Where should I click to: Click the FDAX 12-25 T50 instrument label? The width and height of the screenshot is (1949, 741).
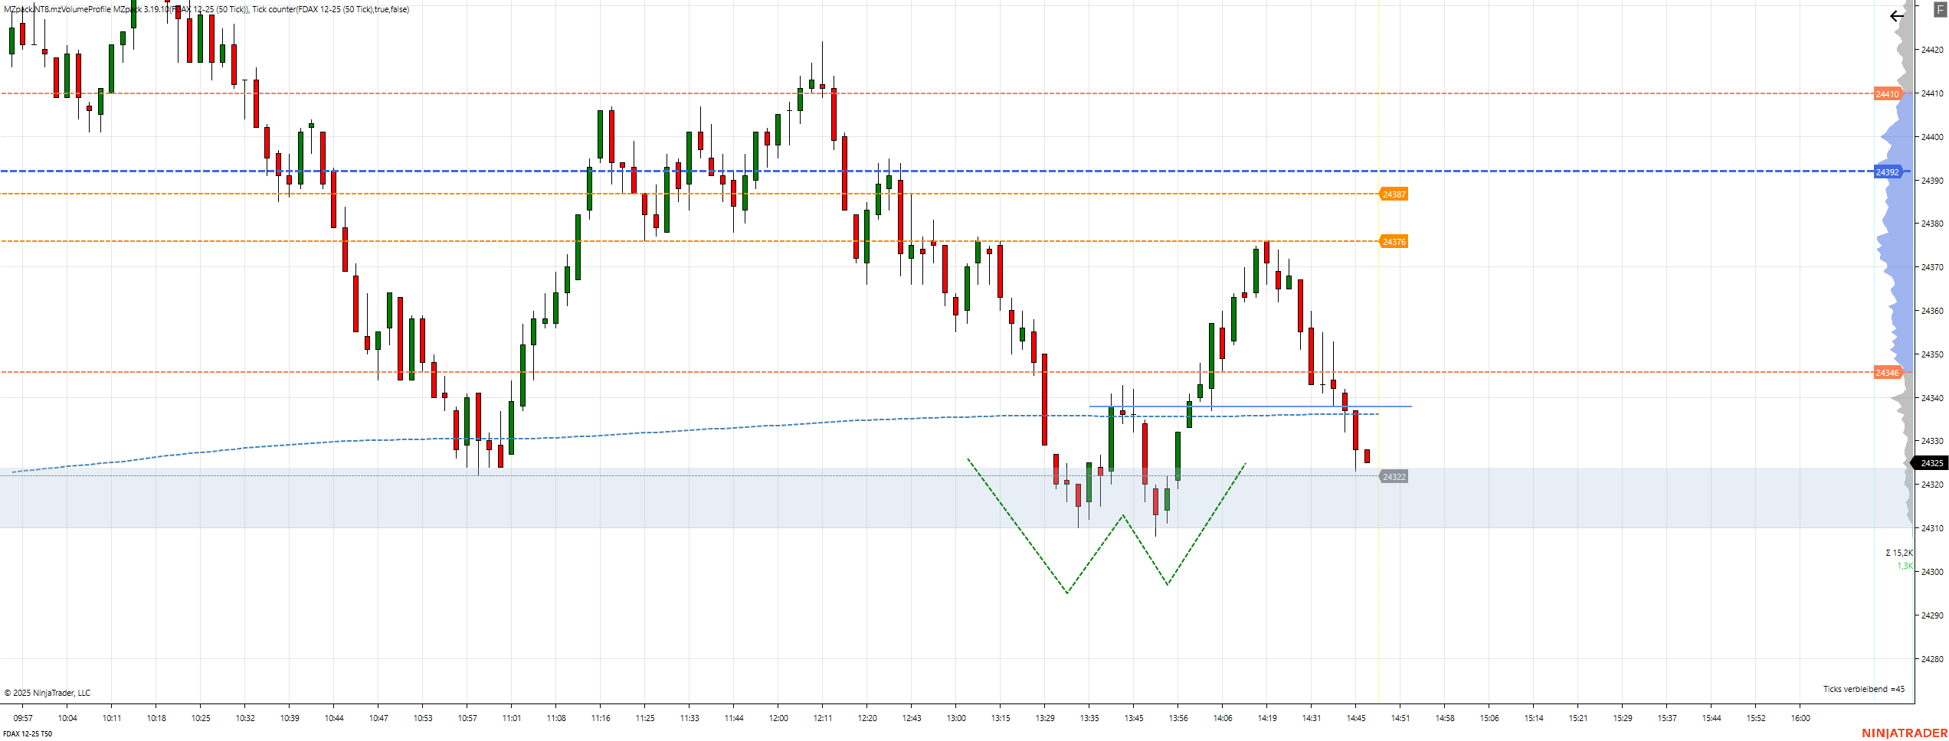coord(28,733)
